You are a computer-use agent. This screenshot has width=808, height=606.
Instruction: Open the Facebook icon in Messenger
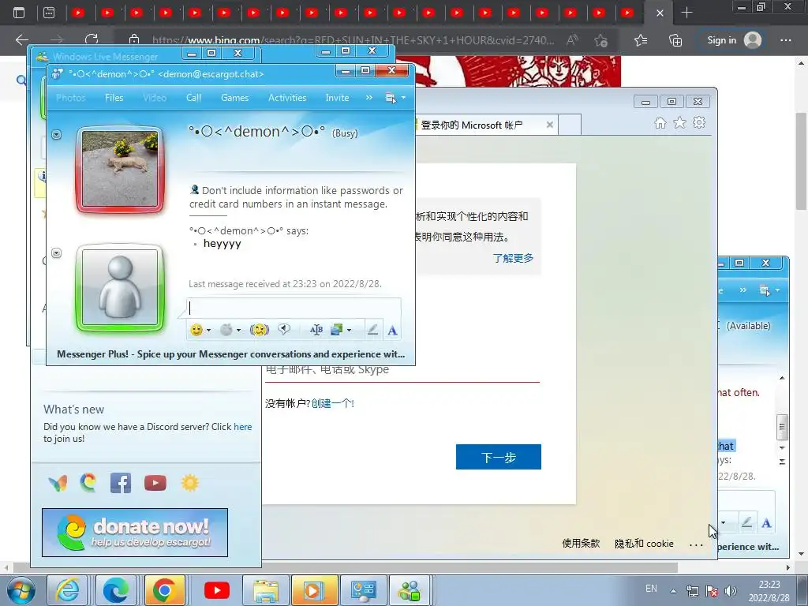click(121, 483)
